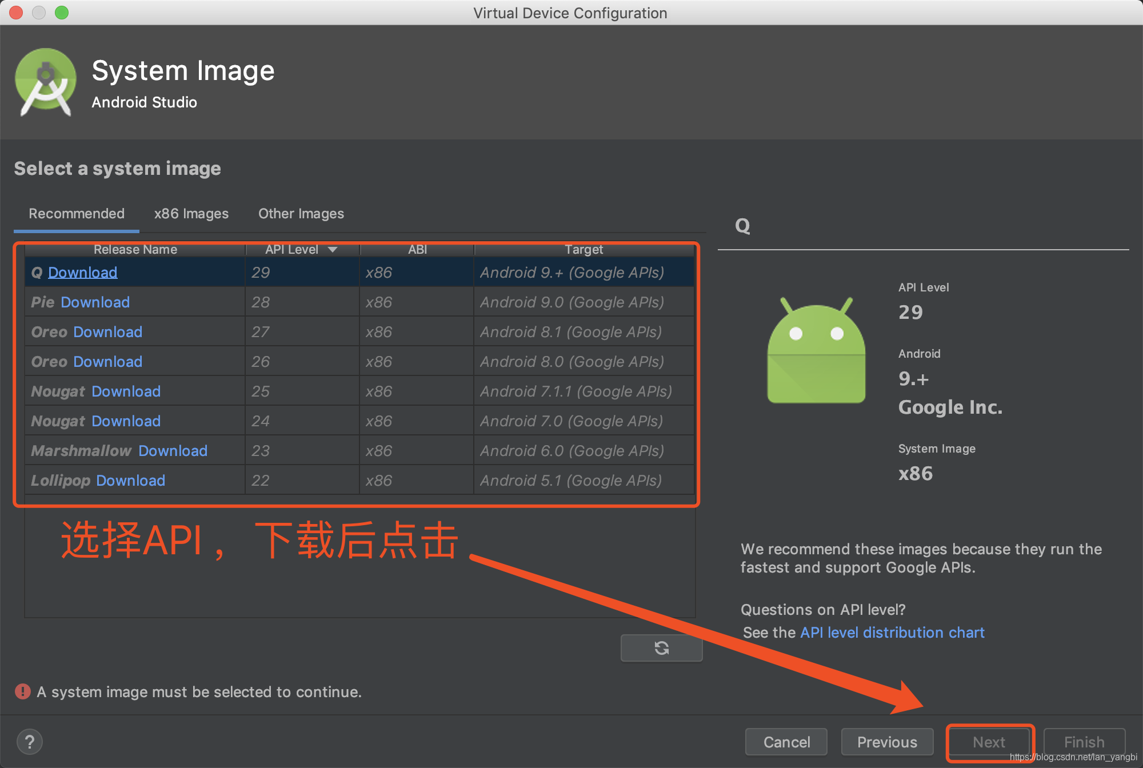The image size is (1143, 768).
Task: Click the macOS green zoom window button
Action: [x=62, y=13]
